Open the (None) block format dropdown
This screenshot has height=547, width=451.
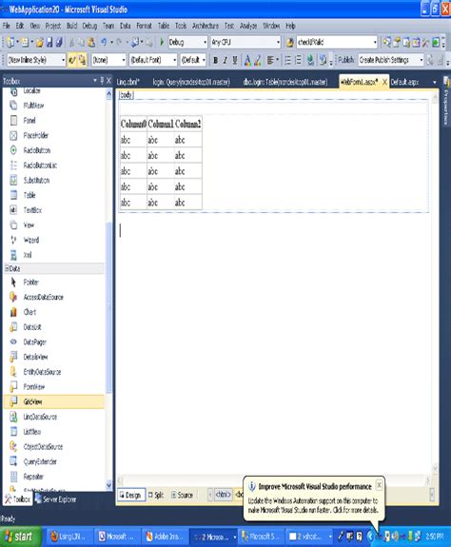coord(123,60)
